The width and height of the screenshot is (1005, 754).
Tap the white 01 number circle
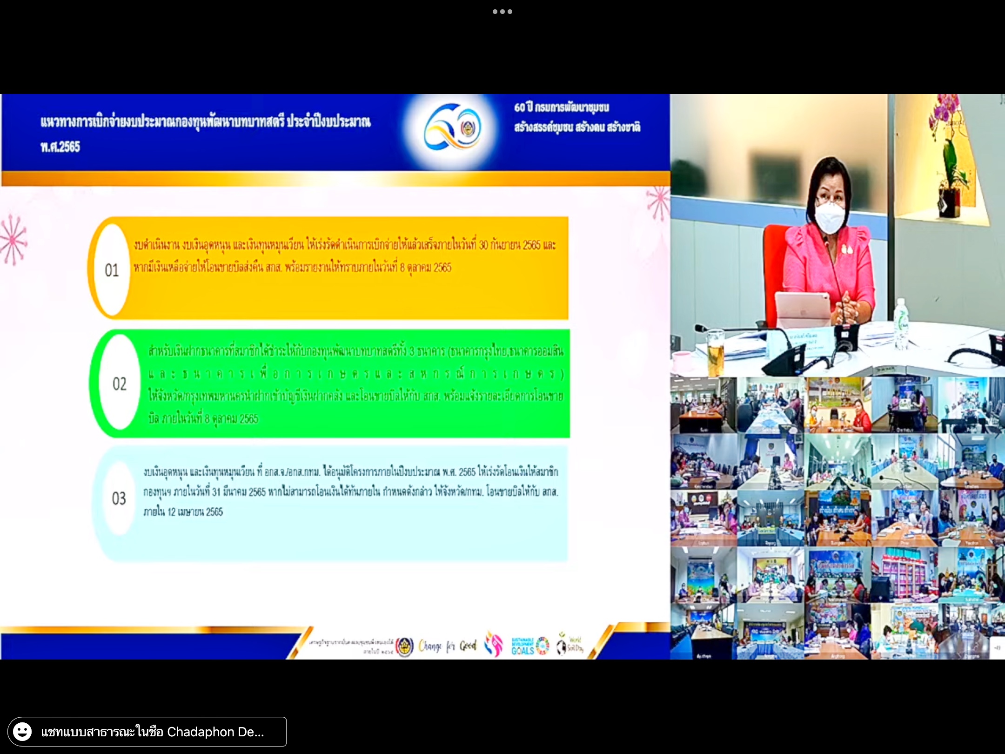click(112, 270)
